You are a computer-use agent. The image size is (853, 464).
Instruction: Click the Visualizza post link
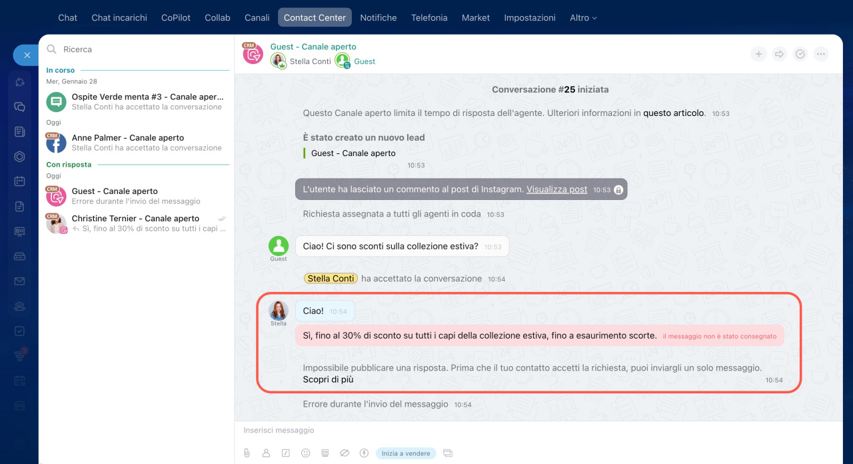pos(556,189)
